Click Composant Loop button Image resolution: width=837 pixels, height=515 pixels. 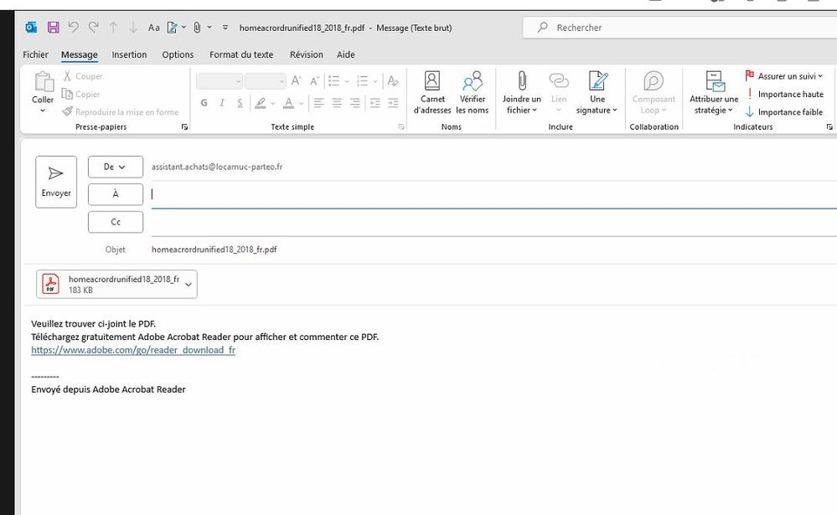654,92
